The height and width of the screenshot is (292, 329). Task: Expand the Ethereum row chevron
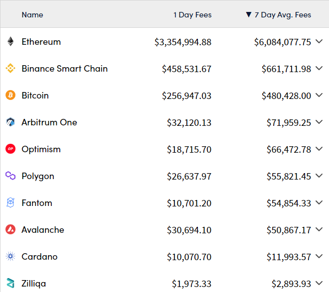click(319, 41)
